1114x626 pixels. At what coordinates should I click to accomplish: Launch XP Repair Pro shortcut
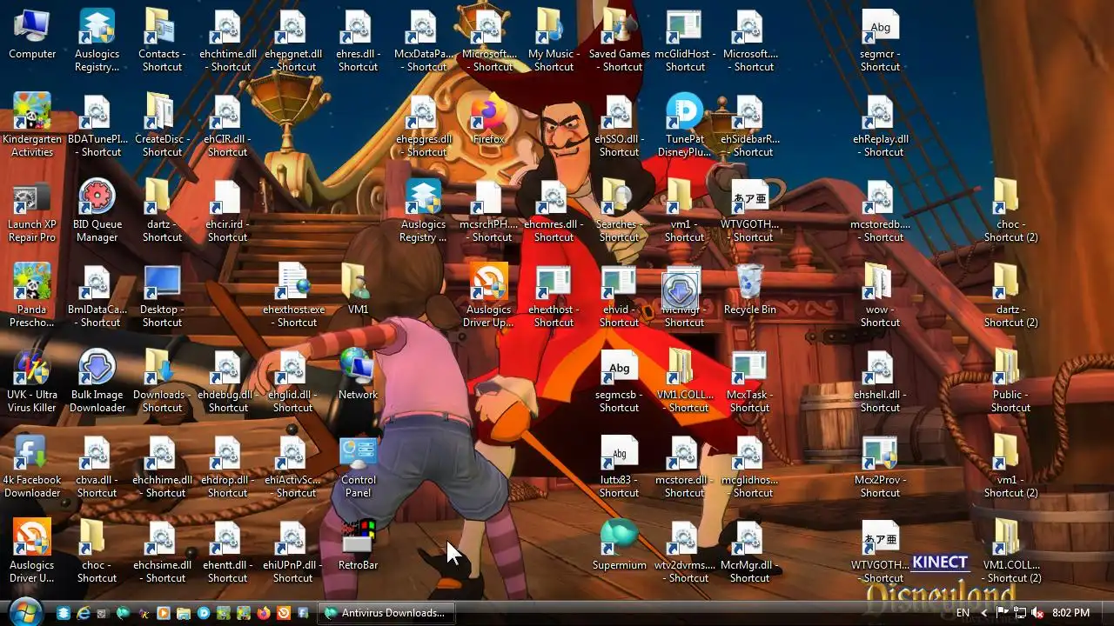pos(32,211)
